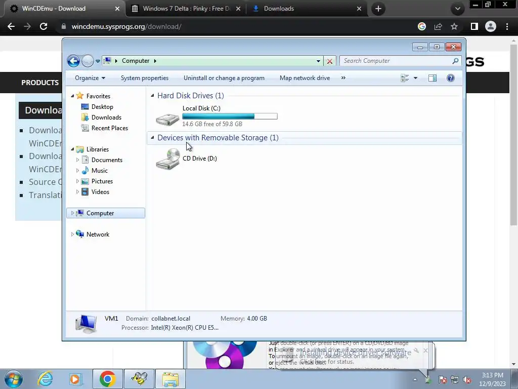Select the Local Disk (C:) drive icon
This screenshot has height=389, width=518.
[x=167, y=119]
